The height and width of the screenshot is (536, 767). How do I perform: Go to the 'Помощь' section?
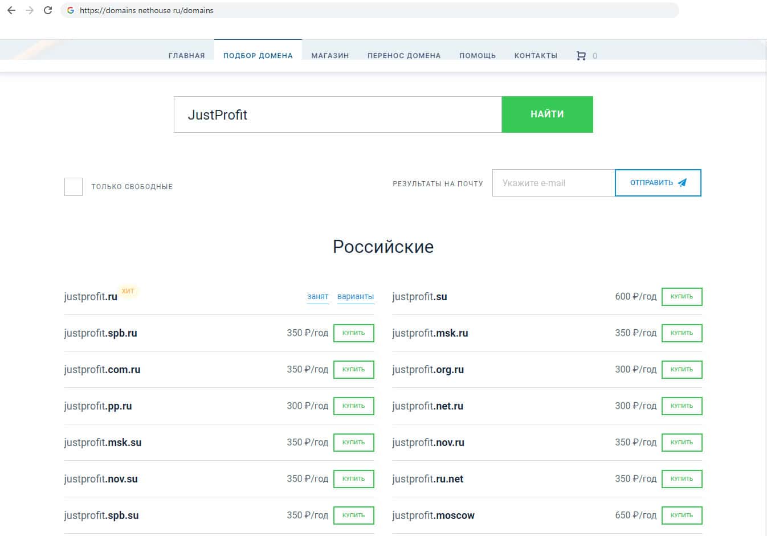tap(477, 56)
